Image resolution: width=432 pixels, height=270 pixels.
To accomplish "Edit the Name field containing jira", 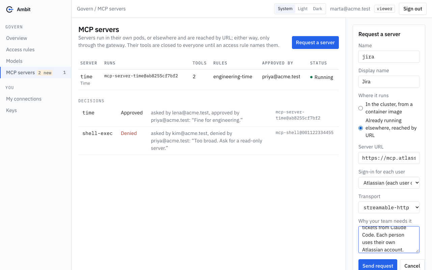I will coord(389,57).
